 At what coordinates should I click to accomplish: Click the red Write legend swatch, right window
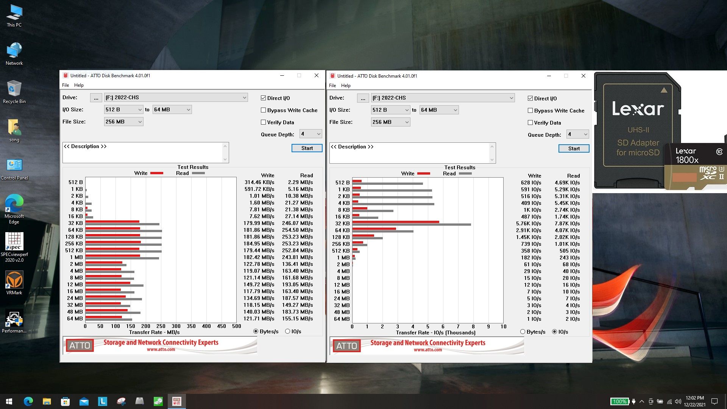click(424, 173)
